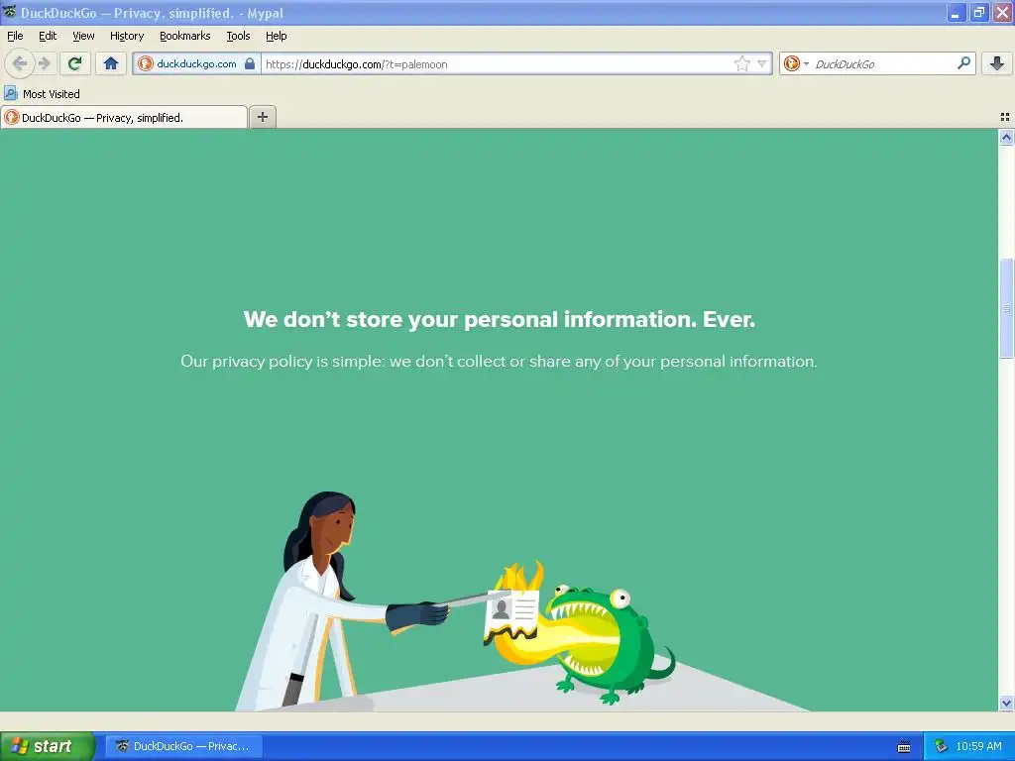Click the scrollbar up arrow
Screen dimensions: 1015x761
point(1006,137)
